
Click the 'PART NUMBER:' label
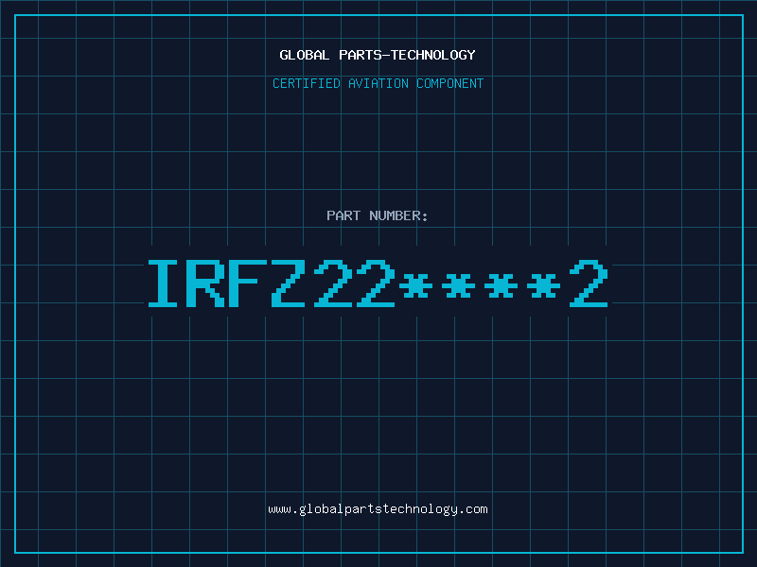click(378, 215)
